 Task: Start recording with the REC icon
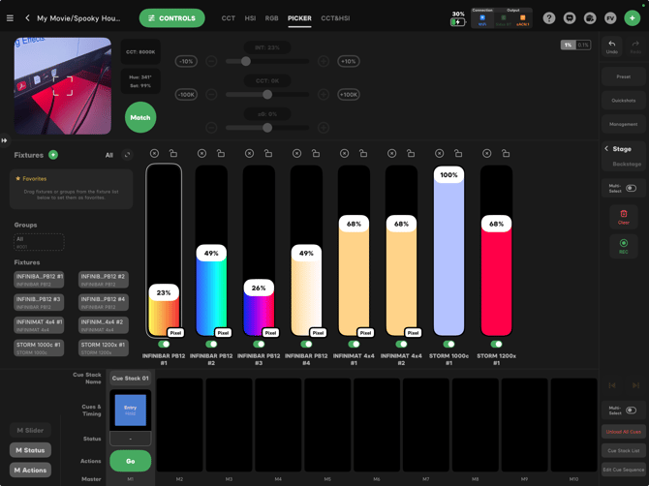click(x=624, y=246)
